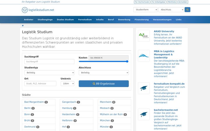The height and width of the screenshot is (131, 210).
Task: Open Links navigation item
Action: coord(178,20)
